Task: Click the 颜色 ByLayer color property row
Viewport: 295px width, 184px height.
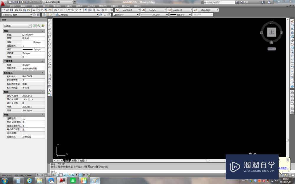Action: pos(25,35)
